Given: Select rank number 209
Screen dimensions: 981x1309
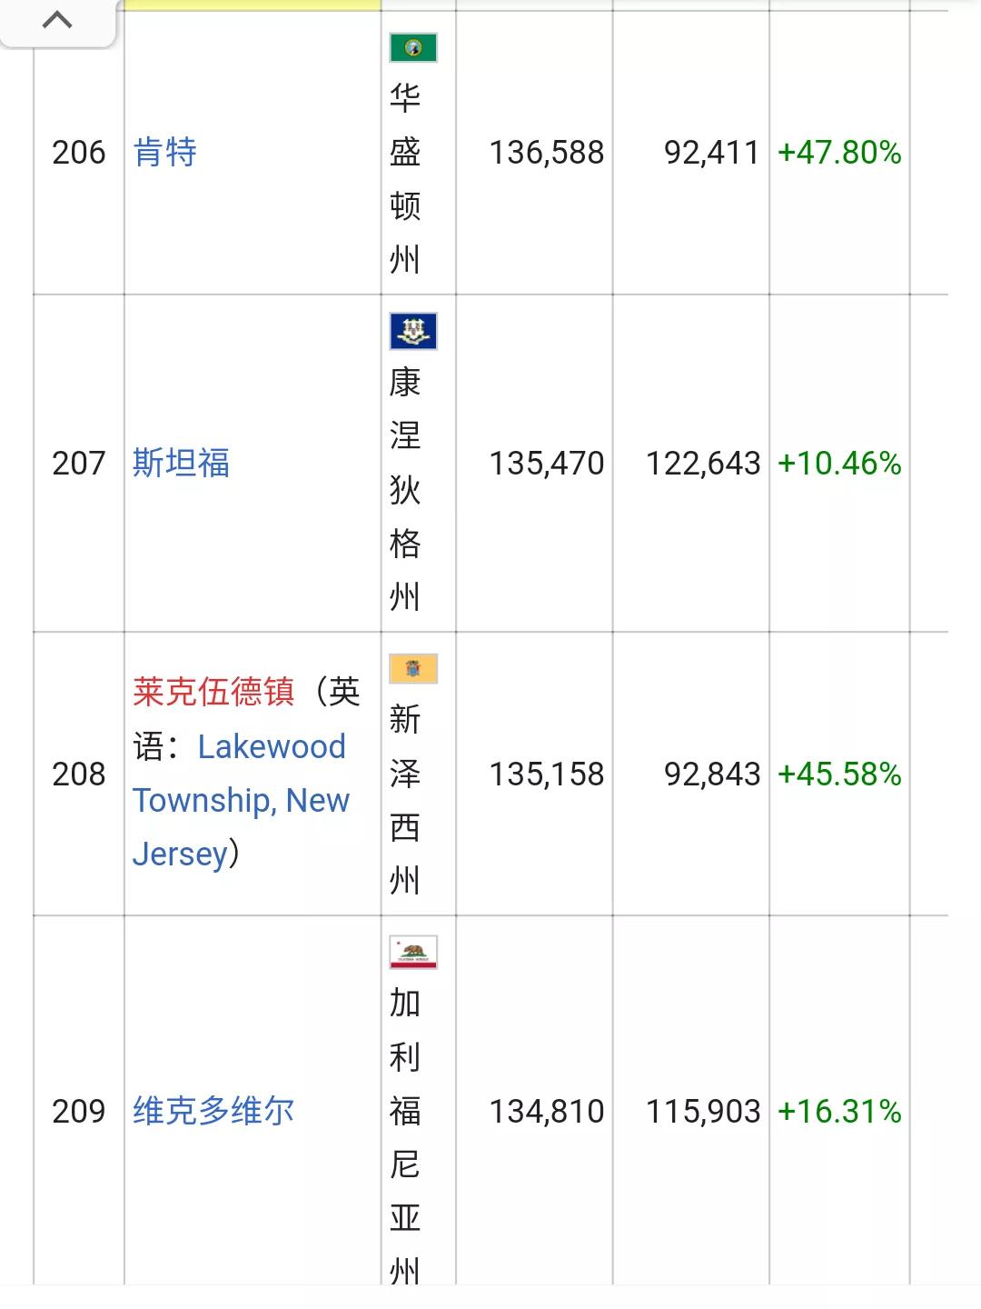Looking at the screenshot, I should tap(79, 1111).
